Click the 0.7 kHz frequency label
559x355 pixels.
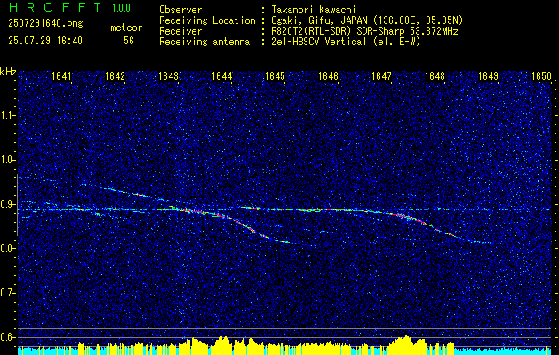tap(8, 293)
